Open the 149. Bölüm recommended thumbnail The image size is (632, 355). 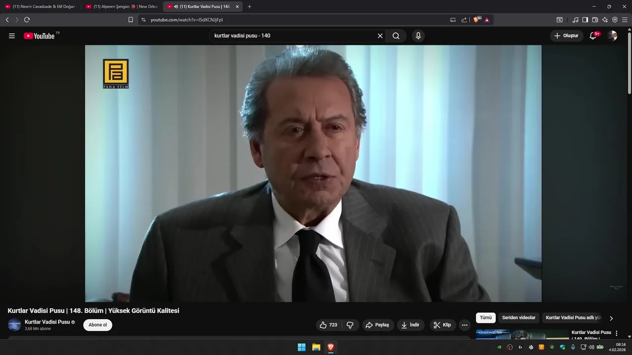(x=522, y=334)
